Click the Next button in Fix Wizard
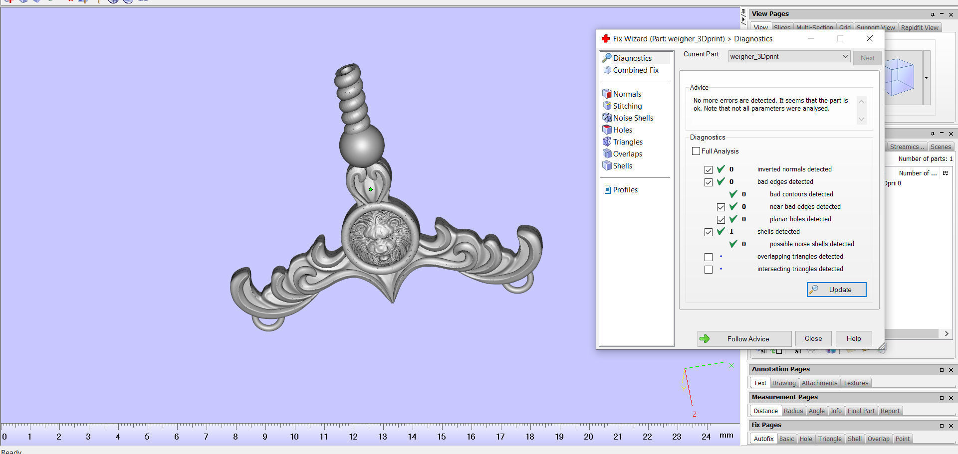The height and width of the screenshot is (454, 958). pos(867,58)
